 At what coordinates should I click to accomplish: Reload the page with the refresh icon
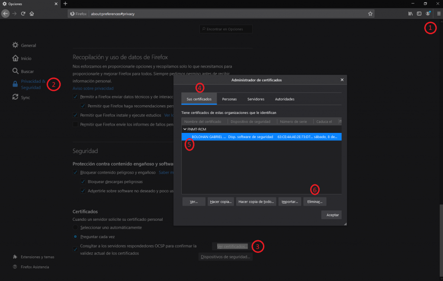coord(23,13)
